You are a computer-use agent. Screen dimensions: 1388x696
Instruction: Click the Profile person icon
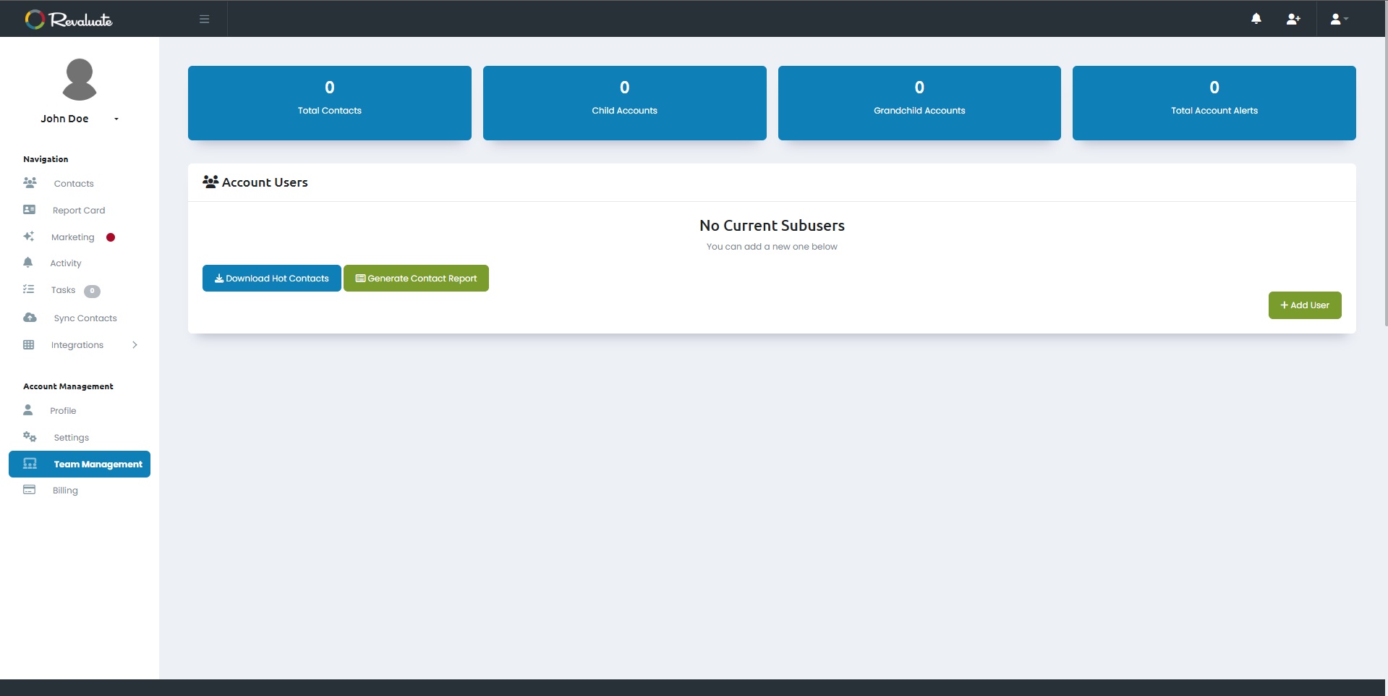[x=28, y=409]
